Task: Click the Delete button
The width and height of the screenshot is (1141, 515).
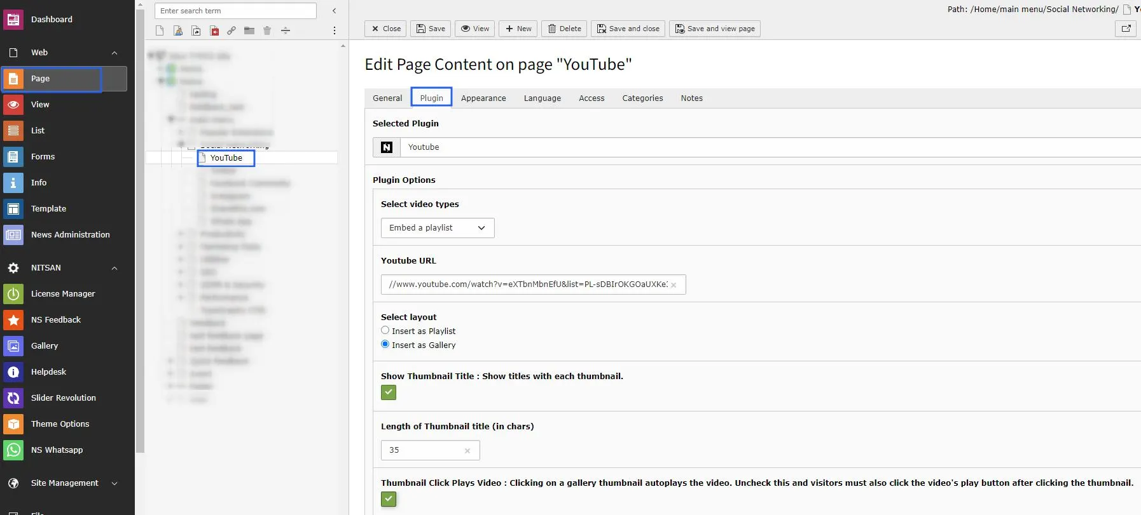Action: point(564,29)
